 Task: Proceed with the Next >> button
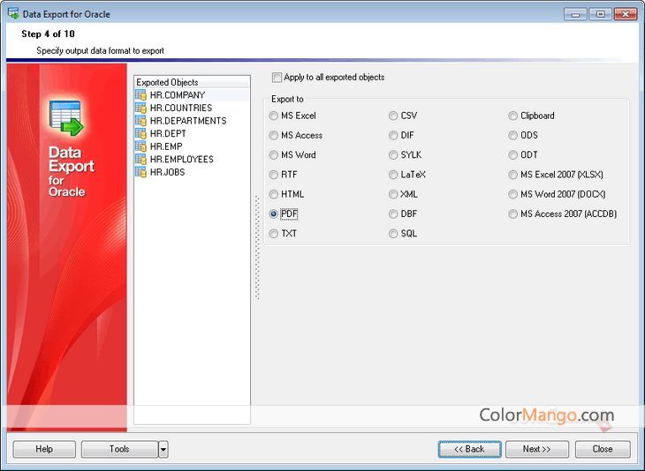tap(537, 449)
